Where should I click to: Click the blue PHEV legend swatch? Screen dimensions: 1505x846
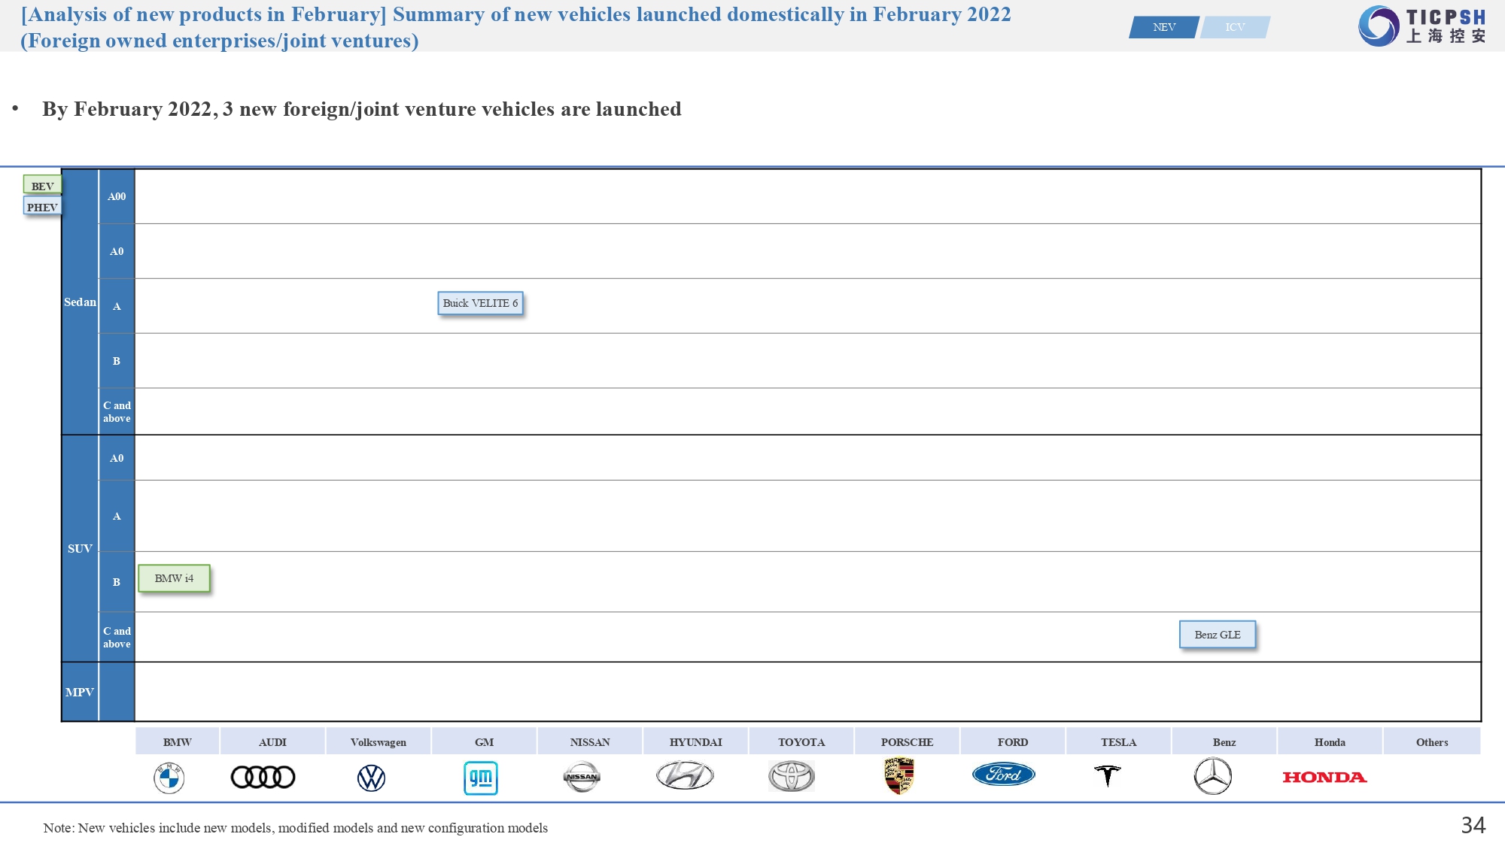click(42, 207)
